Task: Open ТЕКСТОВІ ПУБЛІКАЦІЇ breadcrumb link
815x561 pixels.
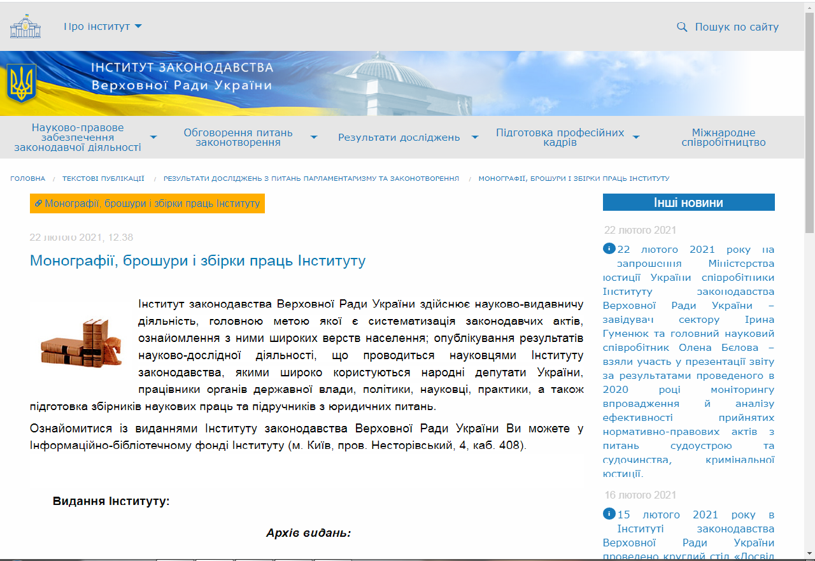Action: (x=103, y=179)
